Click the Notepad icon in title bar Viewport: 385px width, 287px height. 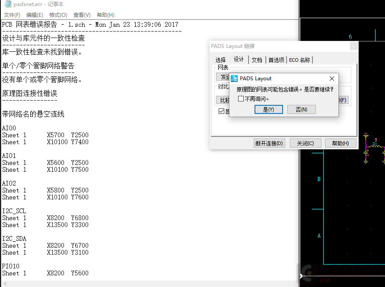(x=8, y=4)
